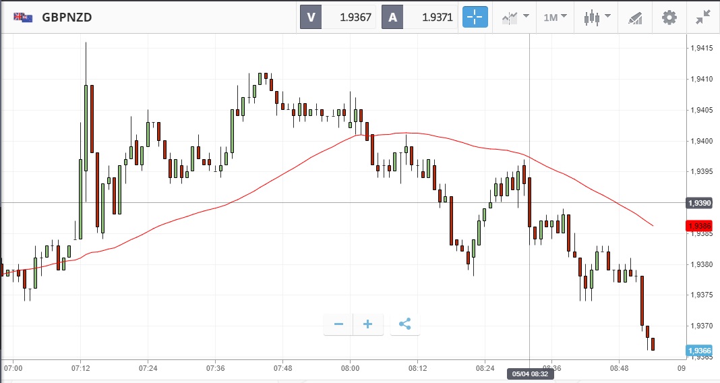Open the candlestick chart type dropdown
This screenshot has height=383, width=720.
(597, 18)
